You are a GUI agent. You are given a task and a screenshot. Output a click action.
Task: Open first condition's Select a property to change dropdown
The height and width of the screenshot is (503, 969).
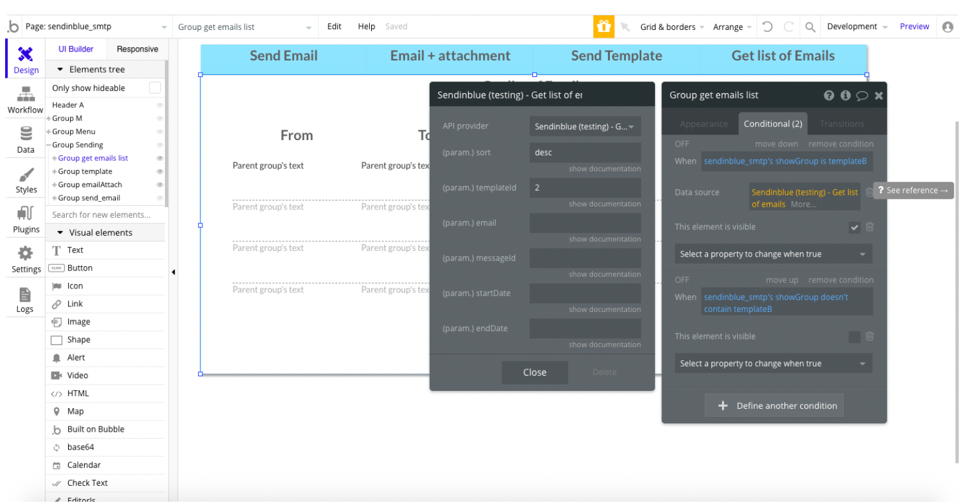[773, 254]
